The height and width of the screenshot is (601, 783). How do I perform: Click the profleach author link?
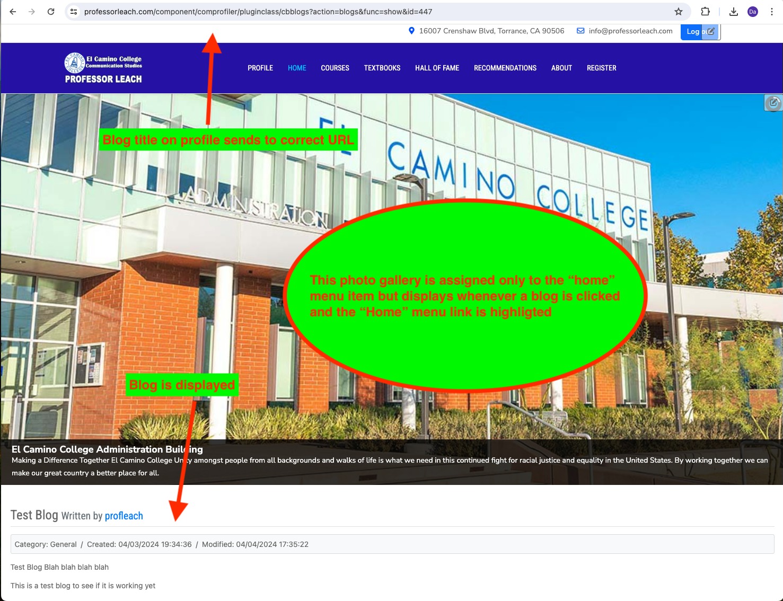124,516
